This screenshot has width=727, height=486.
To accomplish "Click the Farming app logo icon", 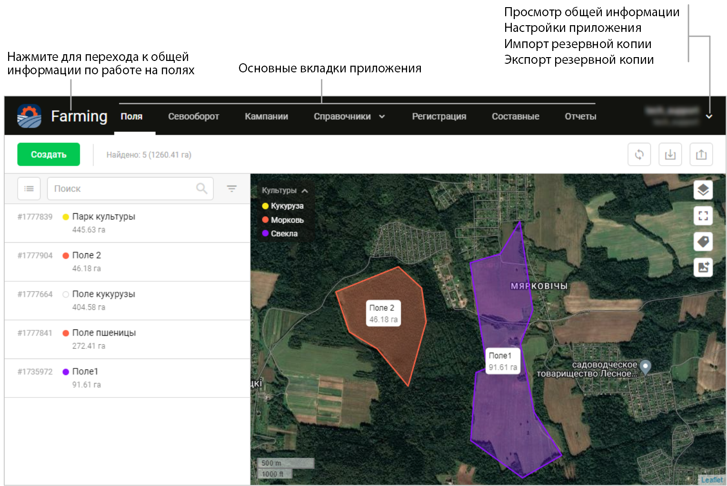I will click(x=29, y=116).
